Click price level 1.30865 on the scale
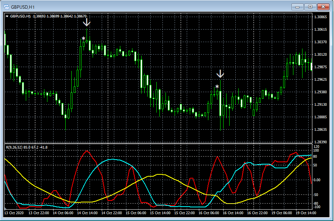334x221 pixels. pyautogui.click(x=321, y=17)
